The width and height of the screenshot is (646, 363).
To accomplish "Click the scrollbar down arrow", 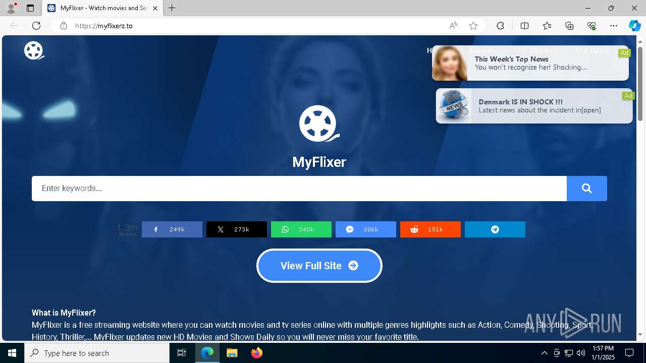I will [x=640, y=335].
